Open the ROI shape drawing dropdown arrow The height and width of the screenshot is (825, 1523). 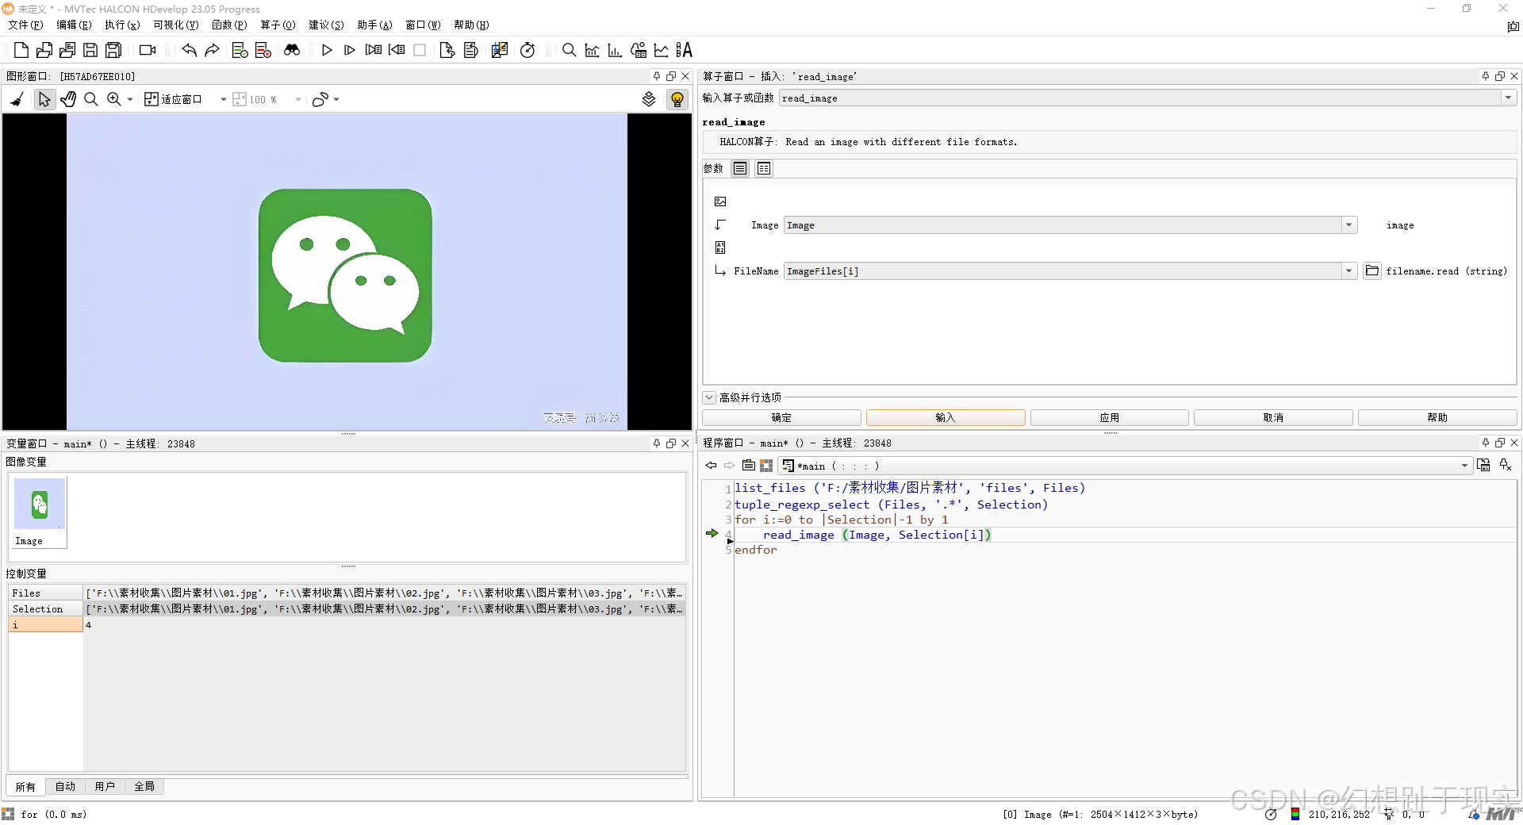coord(336,99)
